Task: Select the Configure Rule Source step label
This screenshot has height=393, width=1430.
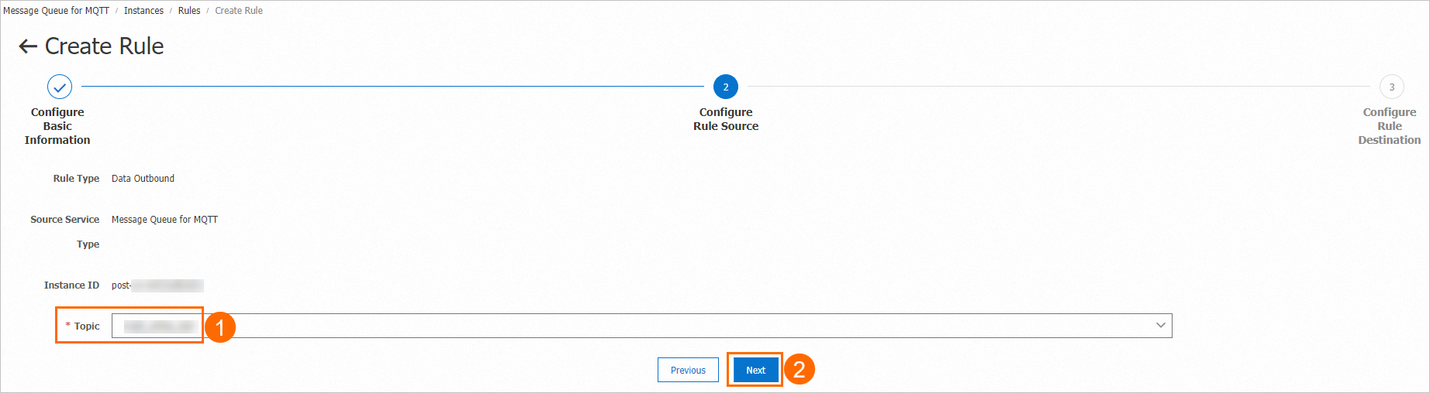Action: pos(726,119)
